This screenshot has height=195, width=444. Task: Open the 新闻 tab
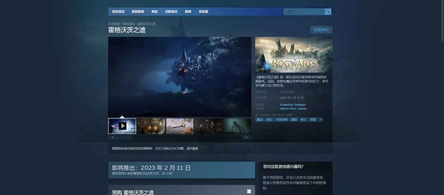pos(188,12)
